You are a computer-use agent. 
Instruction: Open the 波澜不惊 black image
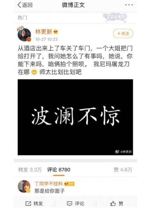[75, 117]
